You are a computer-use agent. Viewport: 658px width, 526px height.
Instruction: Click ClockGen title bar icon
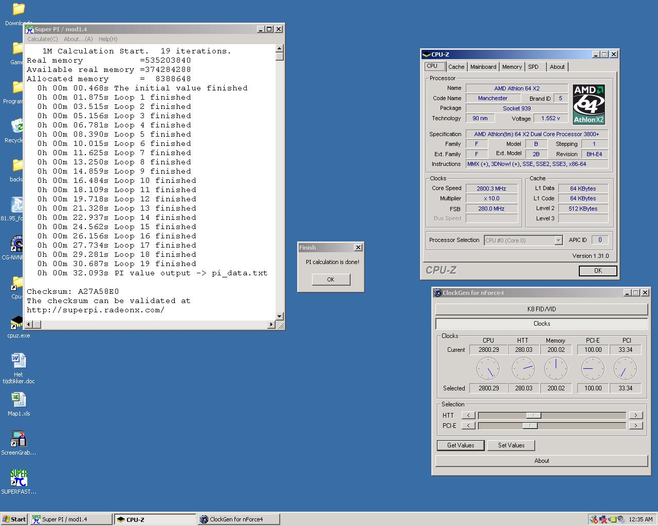tap(438, 293)
